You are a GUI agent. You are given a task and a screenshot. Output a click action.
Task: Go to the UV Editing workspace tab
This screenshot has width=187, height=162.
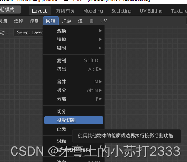pos(151,11)
